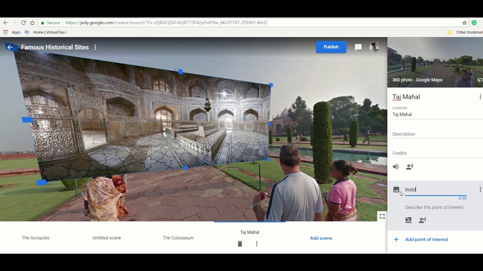Add ambient audio with the speaker icon

395,167
